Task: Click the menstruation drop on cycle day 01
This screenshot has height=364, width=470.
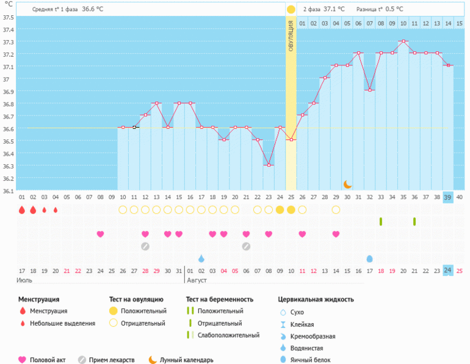Action: click(x=22, y=209)
